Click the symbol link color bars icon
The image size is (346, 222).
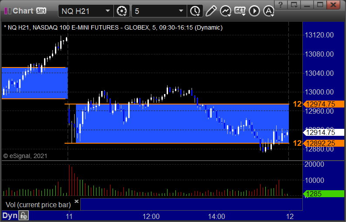click(x=8, y=11)
